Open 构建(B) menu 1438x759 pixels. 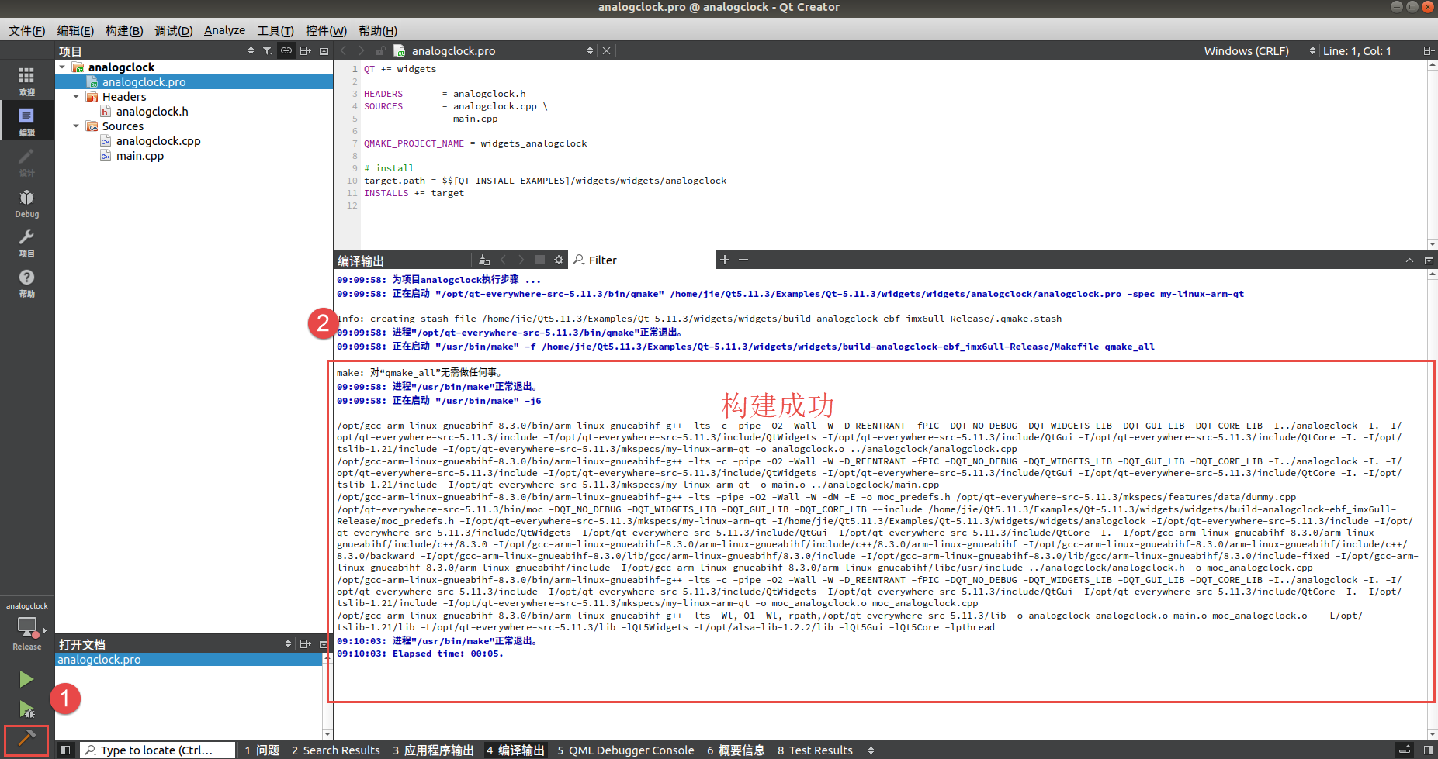(x=124, y=30)
